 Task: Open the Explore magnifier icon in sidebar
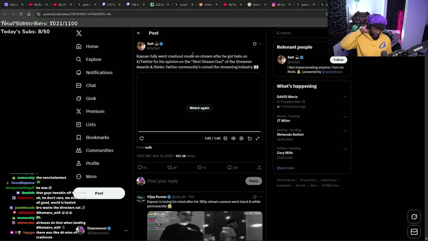[x=79, y=59]
